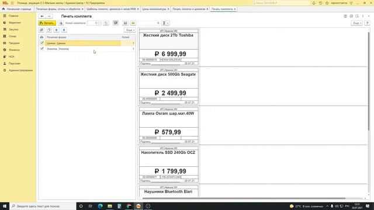The height and width of the screenshot is (210, 374).
Task: Open Продажи section in sidebar
Action: pyautogui.click(x=14, y=43)
